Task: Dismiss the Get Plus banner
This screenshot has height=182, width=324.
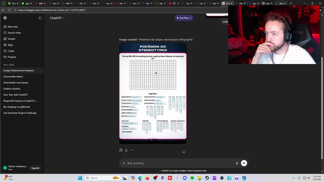Action: (x=190, y=18)
